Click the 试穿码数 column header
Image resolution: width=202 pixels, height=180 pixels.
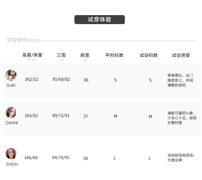pyautogui.click(x=149, y=55)
